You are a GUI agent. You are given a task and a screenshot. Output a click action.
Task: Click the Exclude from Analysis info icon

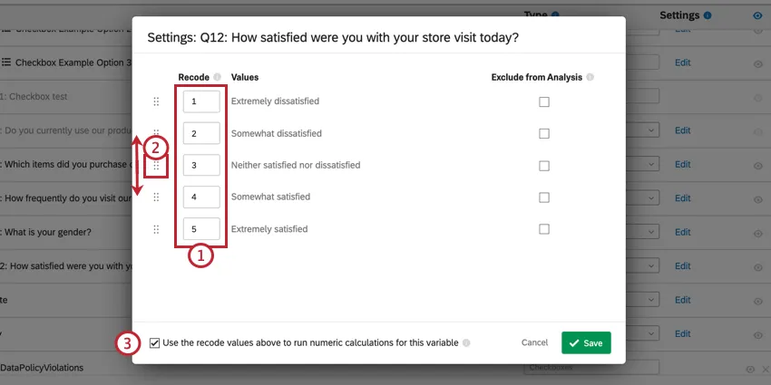tap(590, 78)
